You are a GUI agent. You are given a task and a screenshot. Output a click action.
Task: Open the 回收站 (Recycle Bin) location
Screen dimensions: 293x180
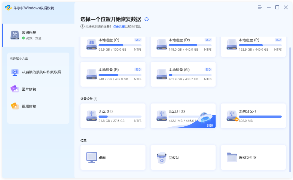click(183, 157)
